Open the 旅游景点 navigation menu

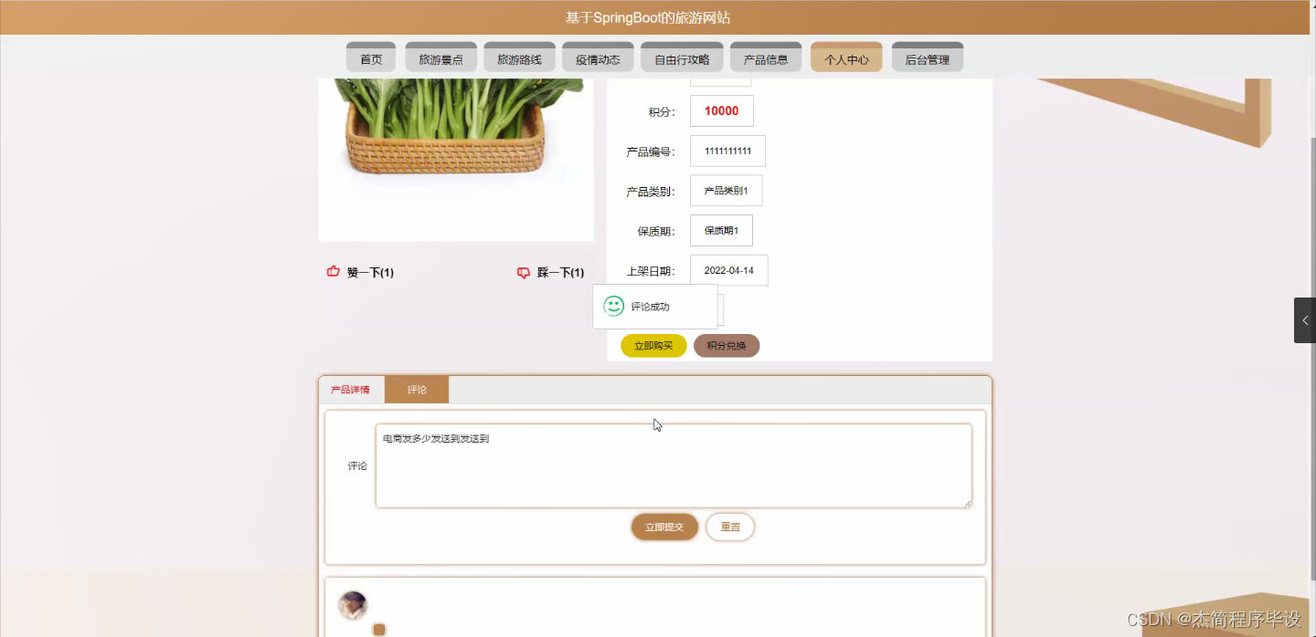tap(440, 57)
